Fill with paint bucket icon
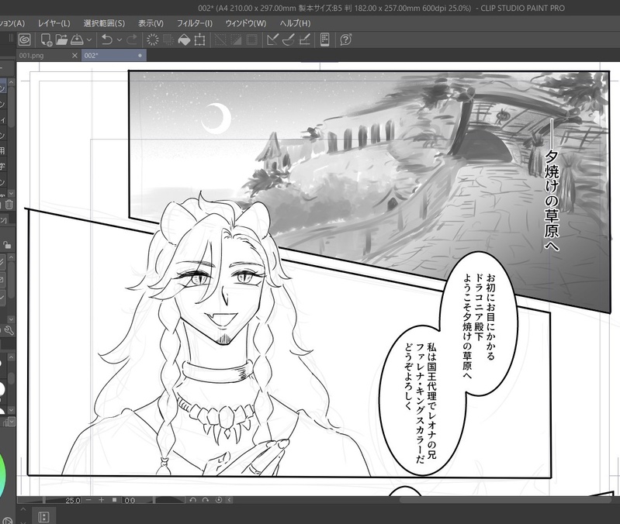Image resolution: width=620 pixels, height=524 pixels. (x=184, y=40)
